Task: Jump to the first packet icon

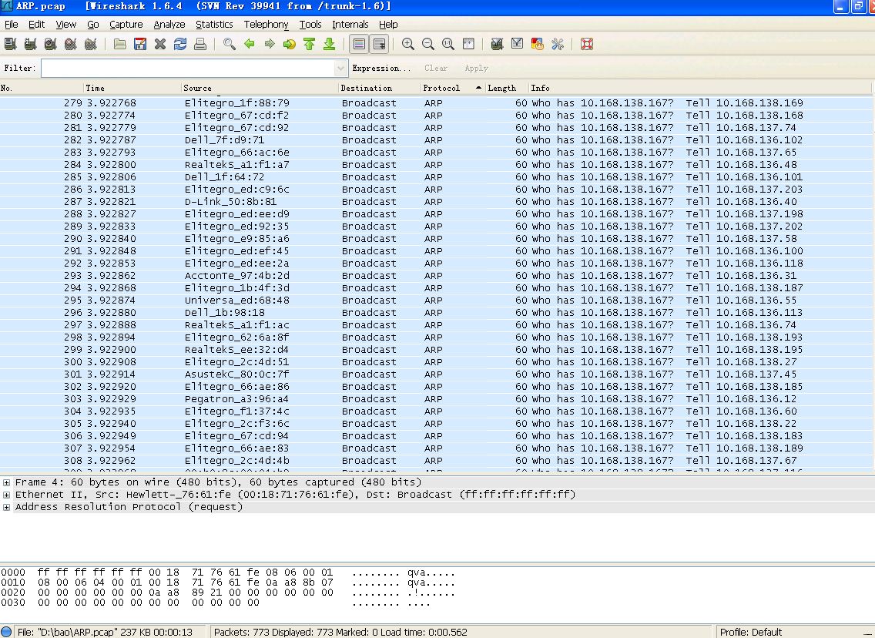Action: [x=309, y=44]
